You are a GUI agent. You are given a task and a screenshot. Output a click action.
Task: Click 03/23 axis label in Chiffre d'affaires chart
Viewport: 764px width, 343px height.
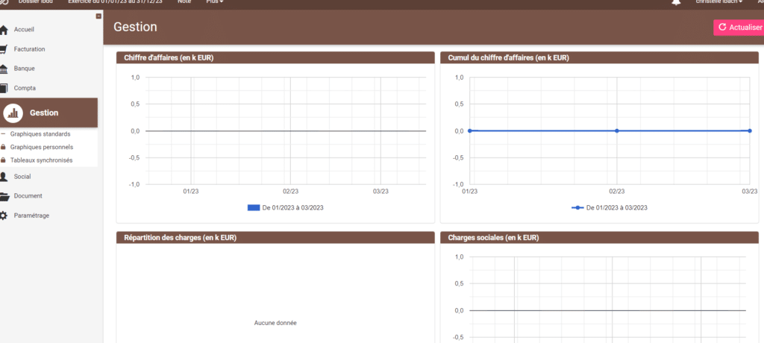[381, 192]
